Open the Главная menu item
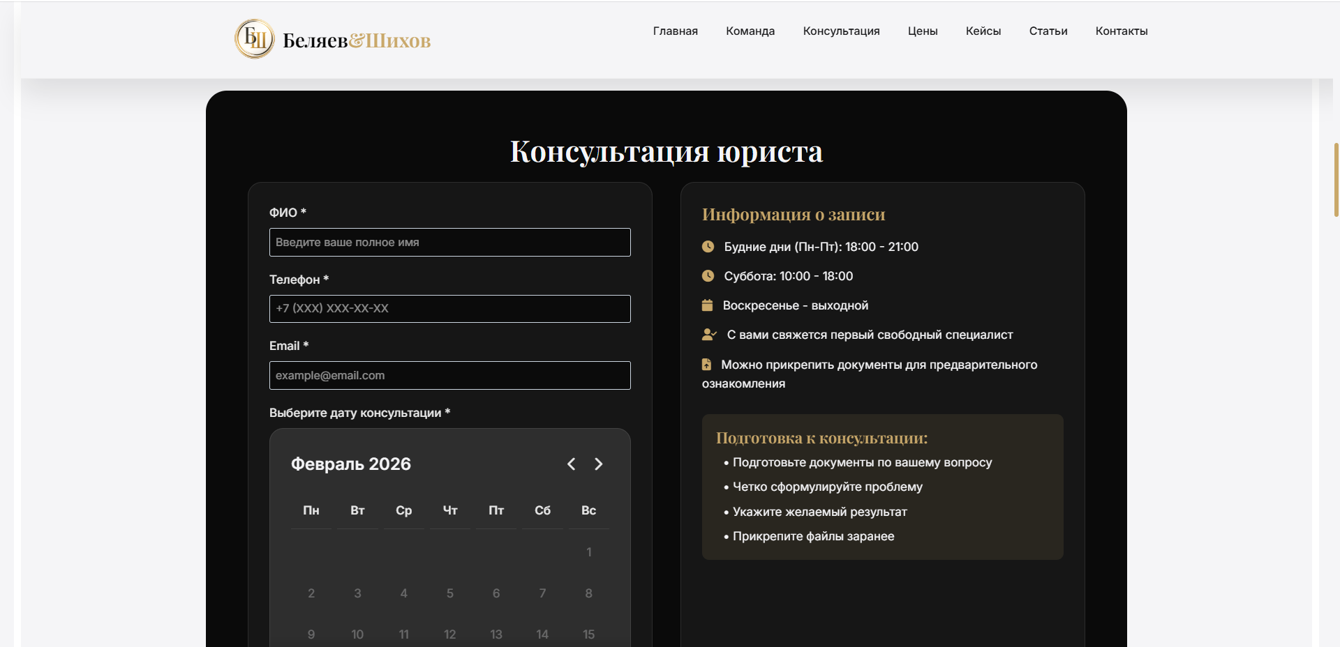1340x647 pixels. tap(676, 31)
